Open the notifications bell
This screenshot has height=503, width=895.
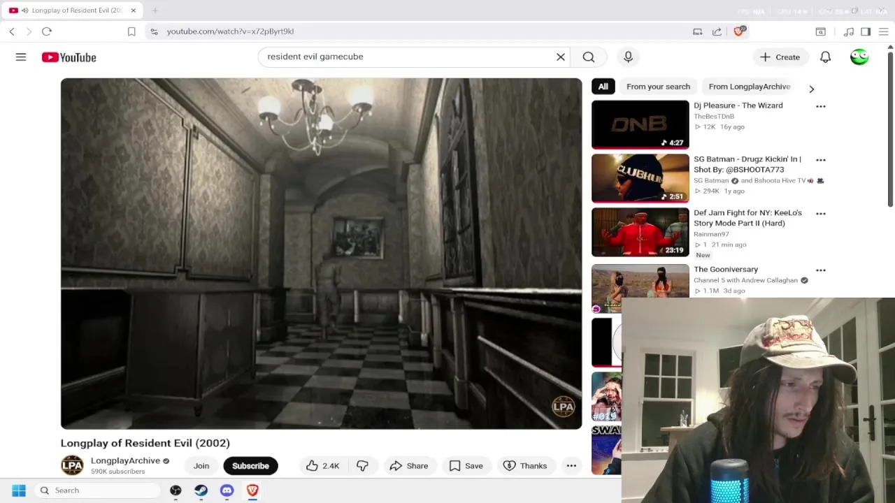825,57
